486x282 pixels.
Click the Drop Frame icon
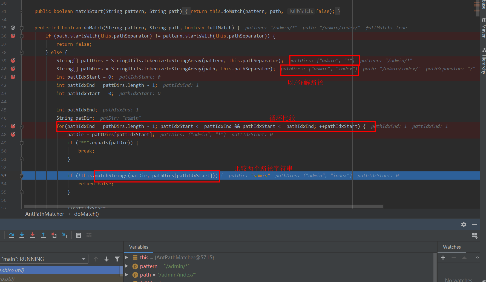(54, 235)
